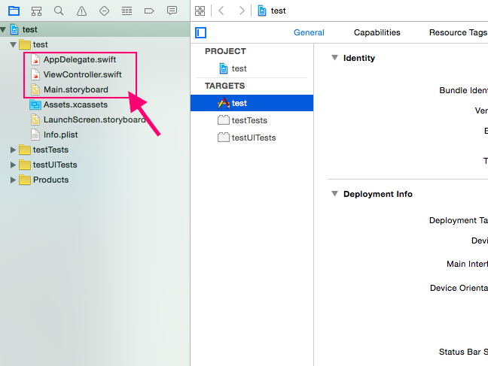
Task: Open the Breakpoint navigator icon
Action: tap(149, 11)
